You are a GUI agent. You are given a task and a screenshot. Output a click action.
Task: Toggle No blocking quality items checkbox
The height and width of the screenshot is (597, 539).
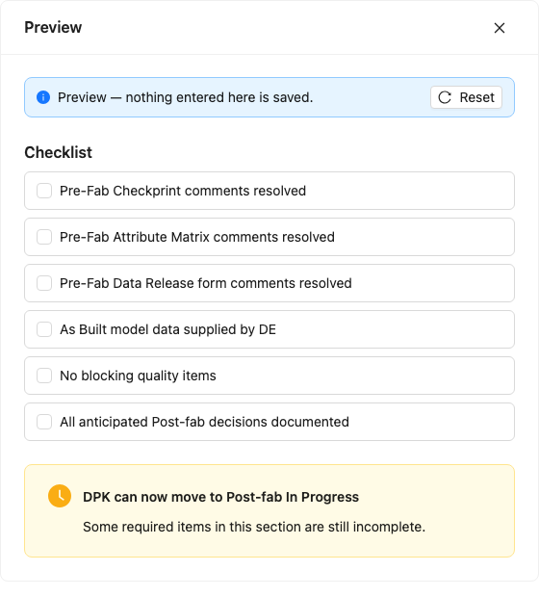44,376
